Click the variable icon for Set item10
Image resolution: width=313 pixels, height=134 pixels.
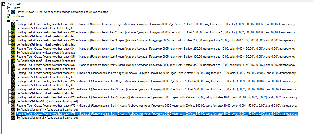pos(13,101)
